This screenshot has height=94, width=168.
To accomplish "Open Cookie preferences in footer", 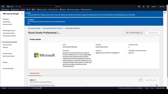I will (160, 88).
